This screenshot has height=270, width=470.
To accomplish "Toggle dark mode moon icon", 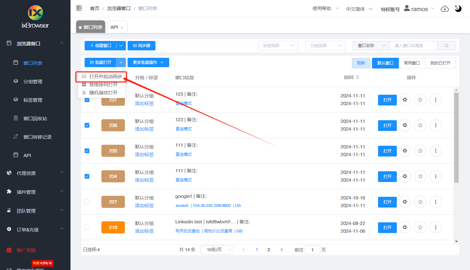I will (458, 9).
